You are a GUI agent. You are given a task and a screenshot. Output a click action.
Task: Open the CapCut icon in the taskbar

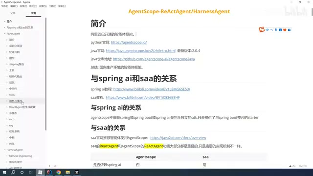(77, 172)
